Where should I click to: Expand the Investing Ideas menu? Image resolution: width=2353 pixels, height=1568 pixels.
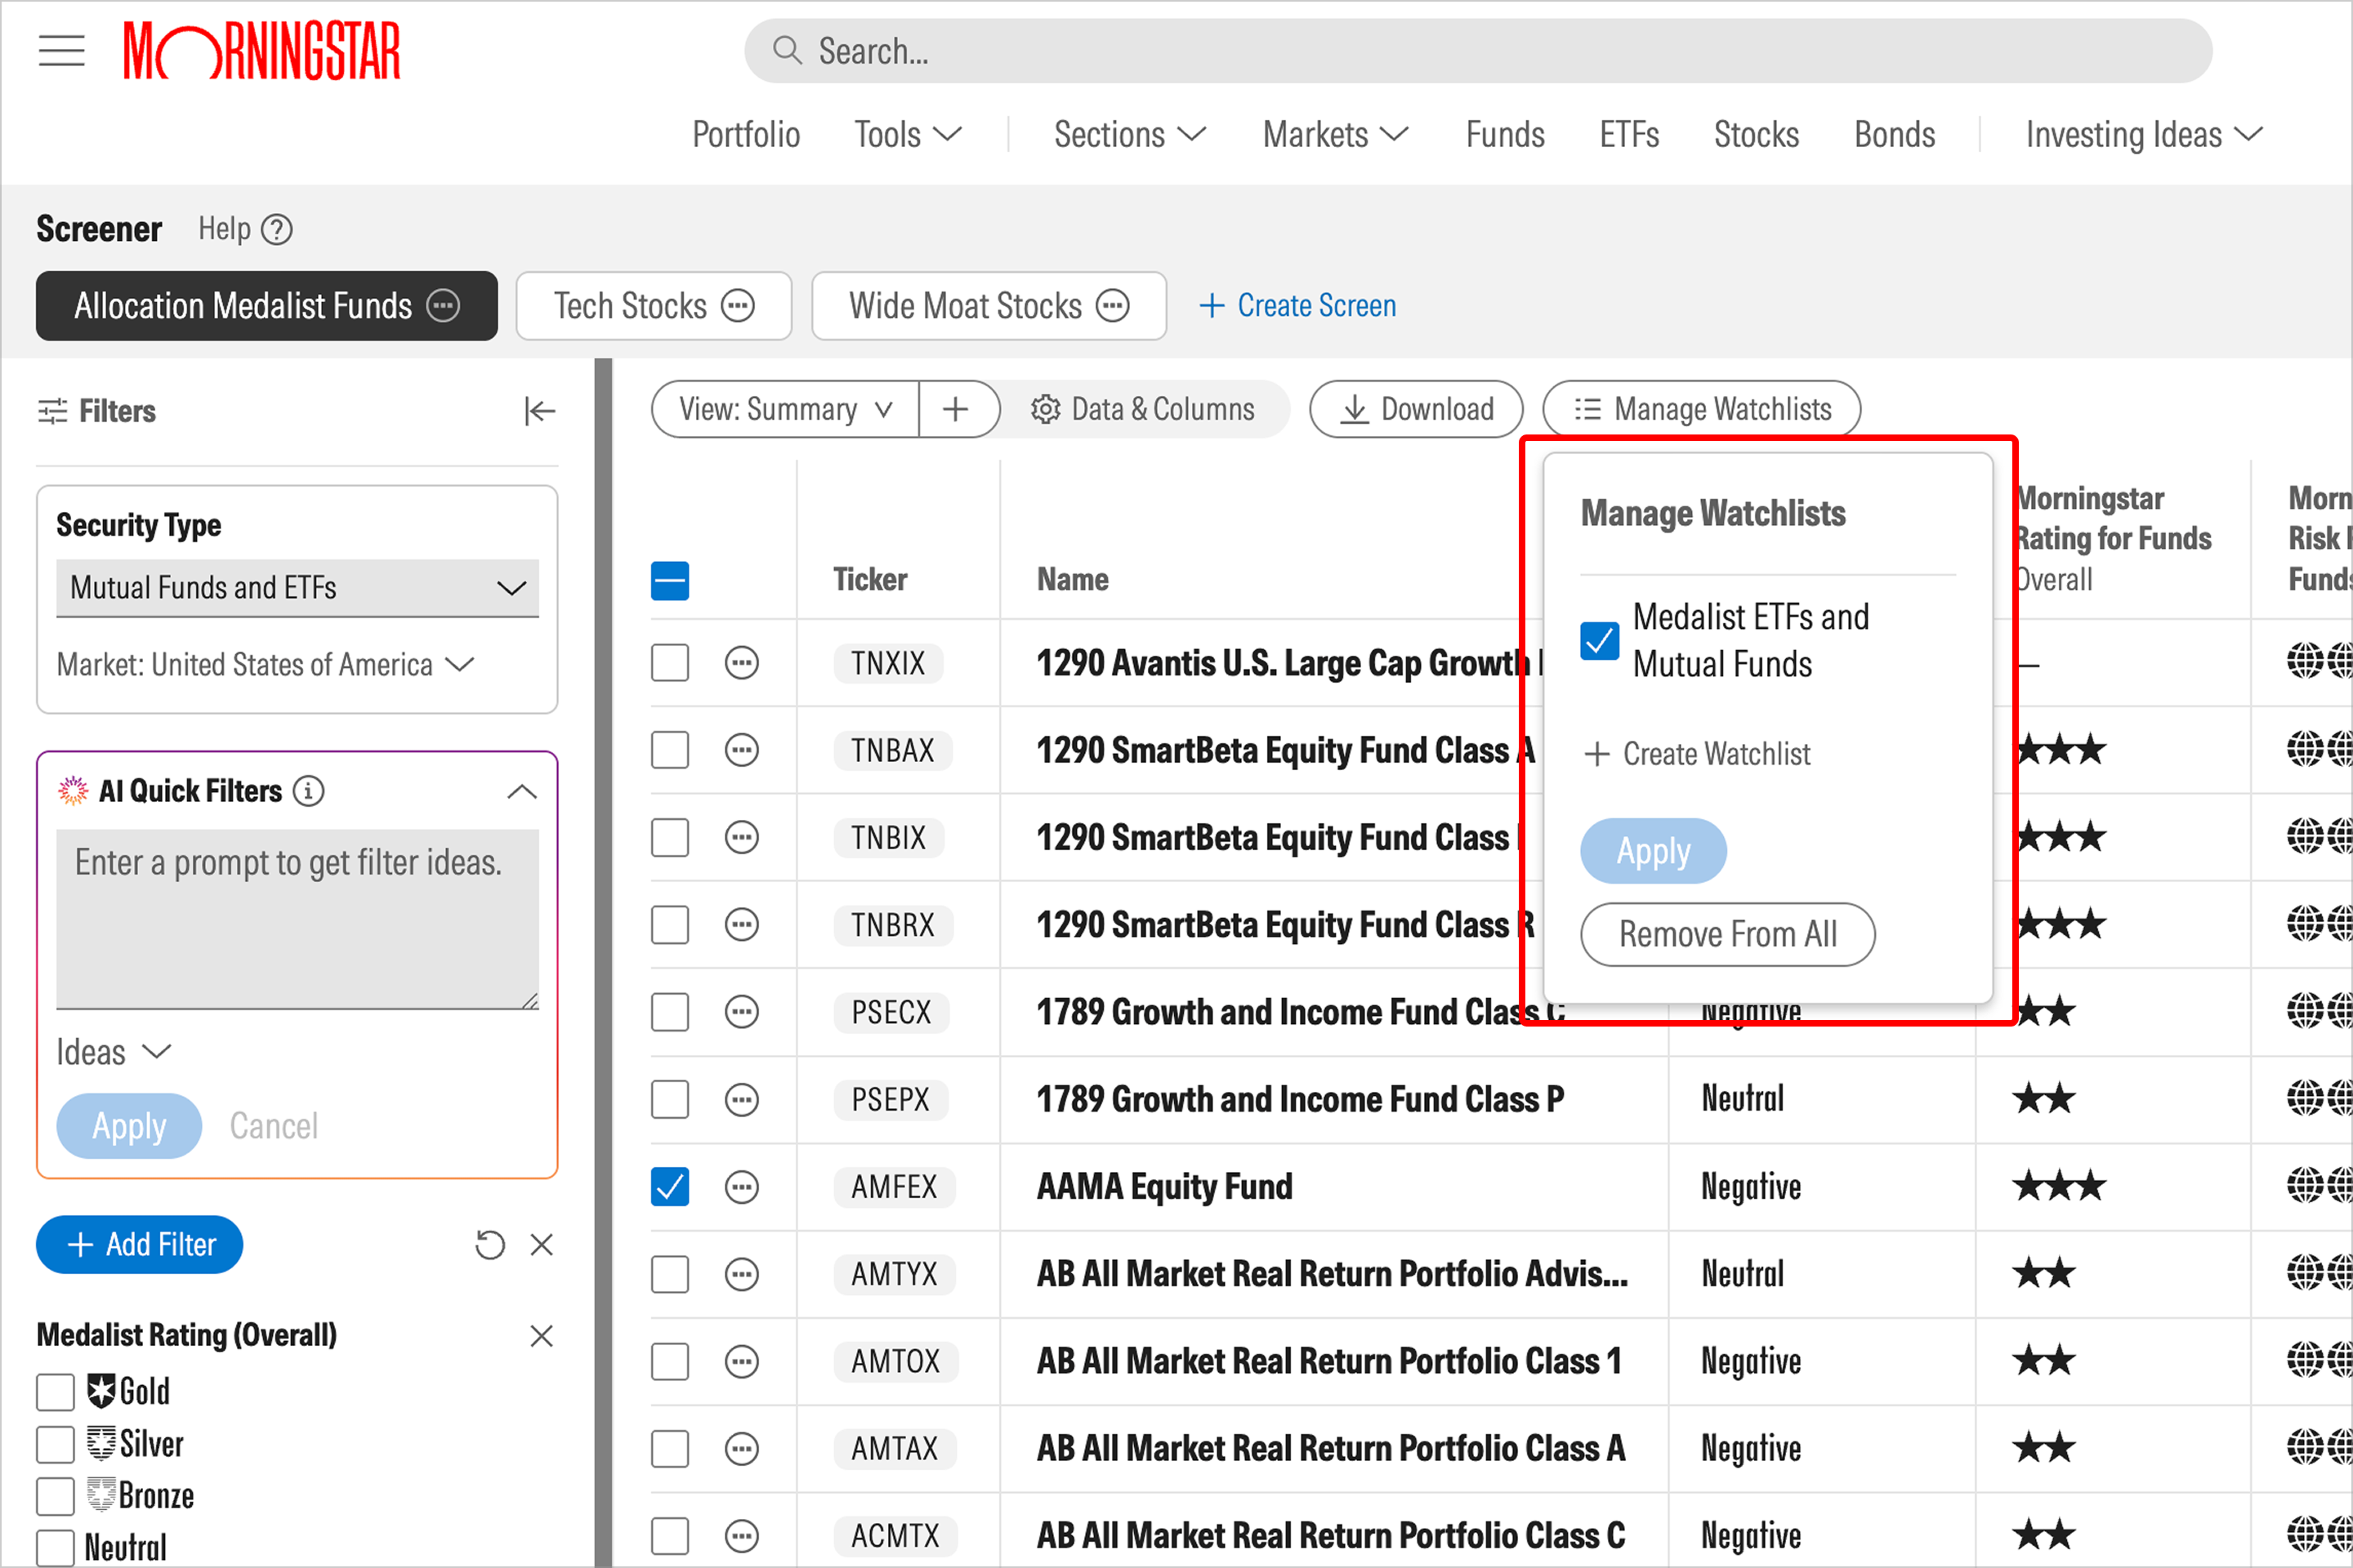(2144, 134)
